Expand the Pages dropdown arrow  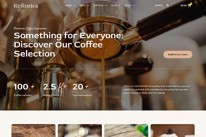tap(134, 5)
